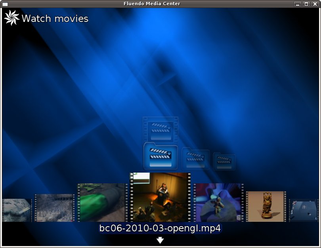Select the blue animated character video thumbnail

pos(219,202)
